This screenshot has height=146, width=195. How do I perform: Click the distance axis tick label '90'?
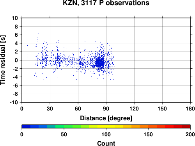106,109
